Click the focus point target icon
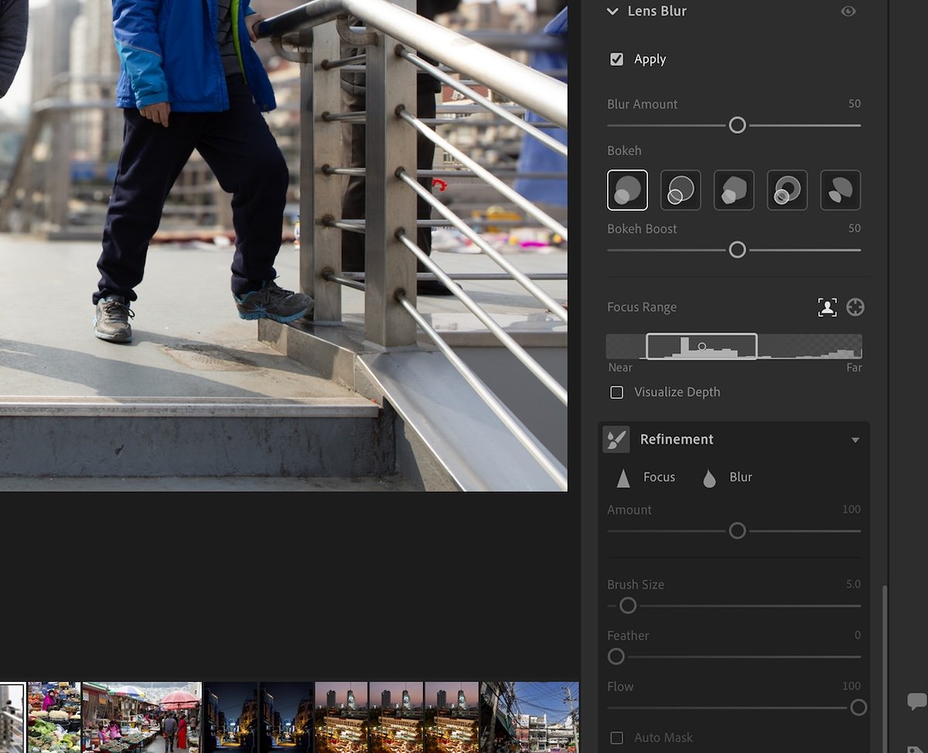 (x=855, y=307)
